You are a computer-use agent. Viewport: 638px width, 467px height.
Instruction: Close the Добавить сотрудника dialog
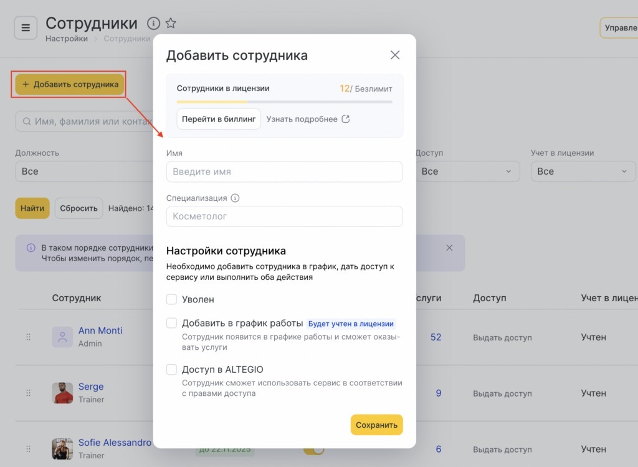(395, 55)
